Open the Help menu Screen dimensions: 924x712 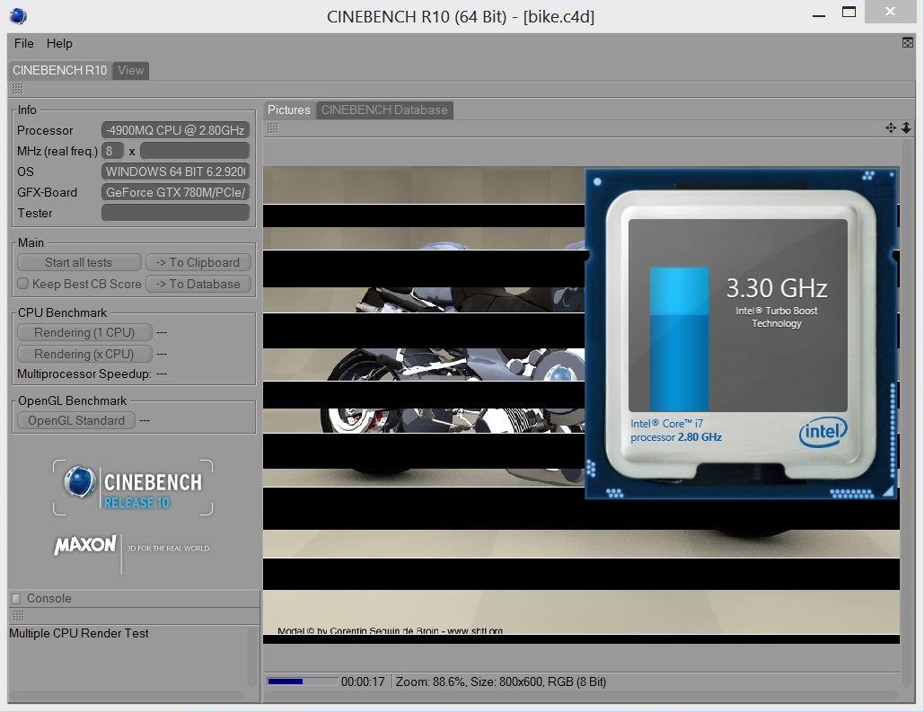[59, 43]
